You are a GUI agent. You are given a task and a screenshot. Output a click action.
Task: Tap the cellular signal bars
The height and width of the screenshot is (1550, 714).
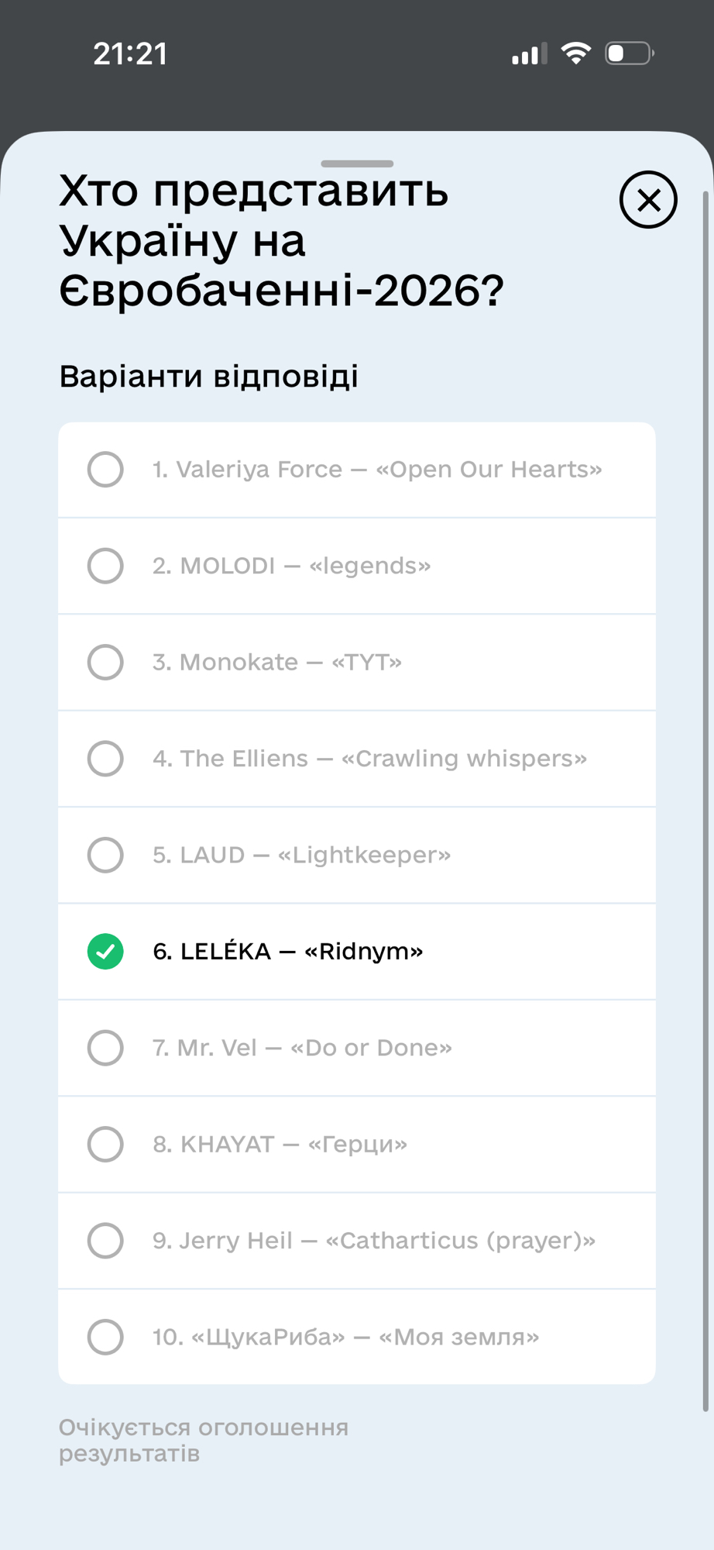pos(529,54)
